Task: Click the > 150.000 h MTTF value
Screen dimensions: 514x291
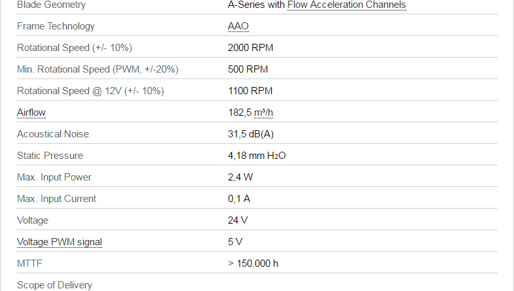Action: click(x=253, y=264)
